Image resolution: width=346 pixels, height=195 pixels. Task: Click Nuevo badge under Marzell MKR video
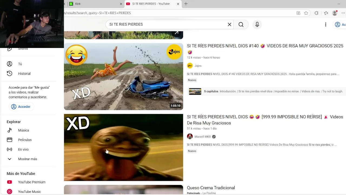(192, 151)
